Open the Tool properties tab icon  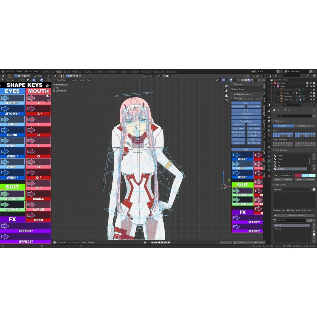[x=269, y=111]
